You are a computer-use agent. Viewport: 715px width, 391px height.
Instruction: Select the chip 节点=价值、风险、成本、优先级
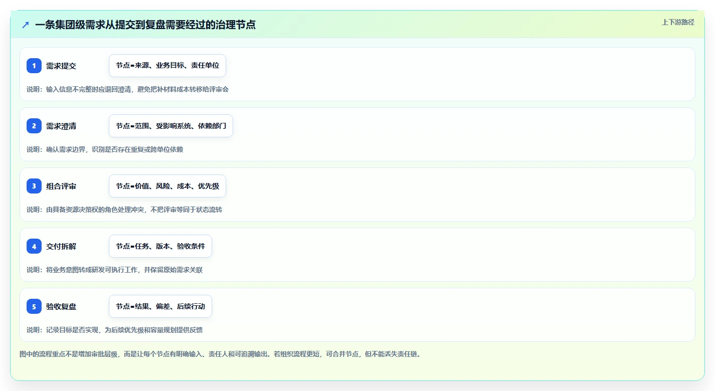pos(167,186)
